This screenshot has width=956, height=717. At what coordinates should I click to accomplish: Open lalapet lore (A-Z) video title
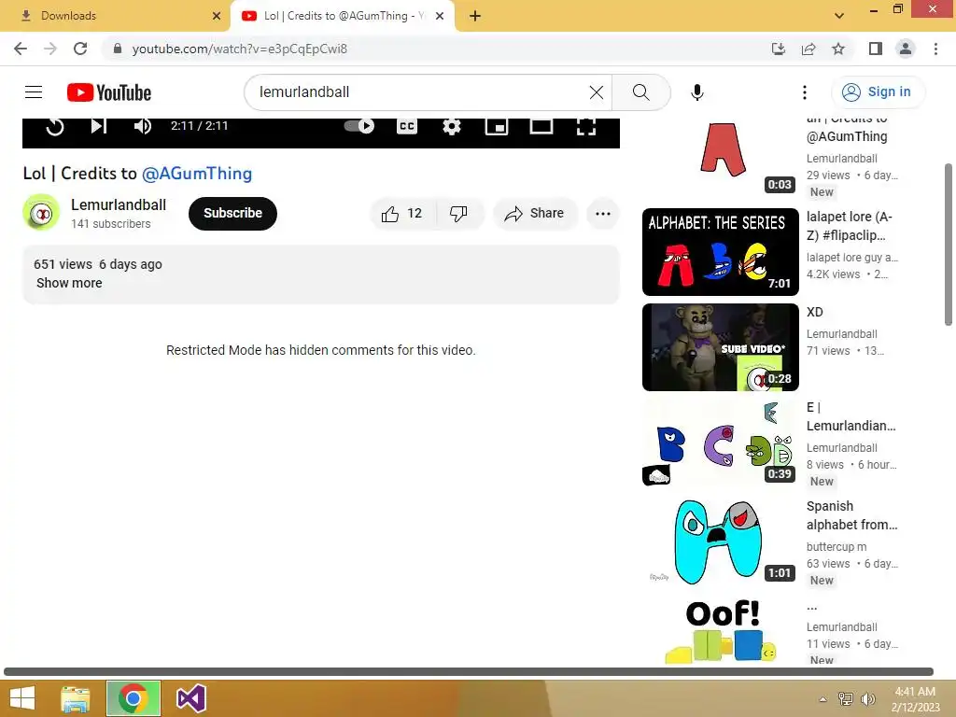pyautogui.click(x=850, y=226)
